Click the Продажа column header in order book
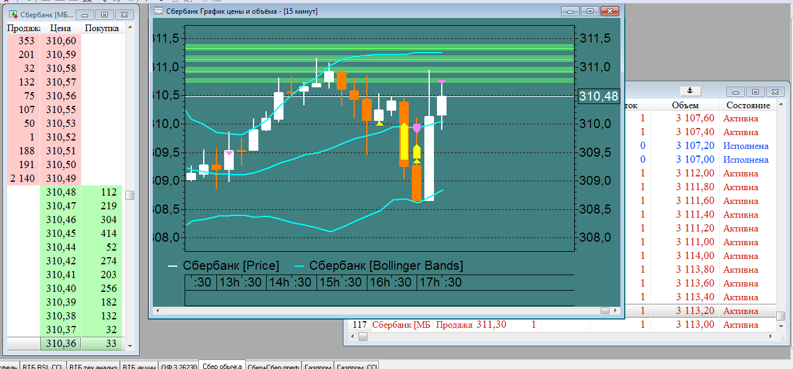 click(23, 28)
